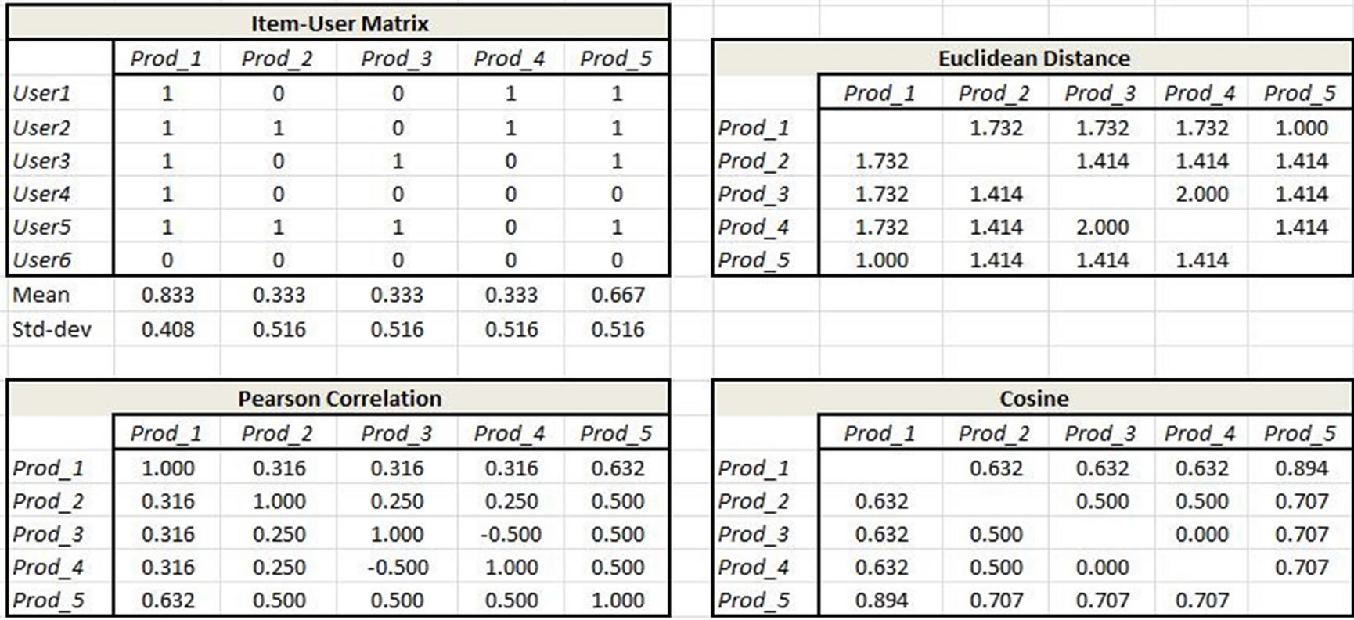This screenshot has width=1354, height=620.
Task: Select the mean value 0.833 cell
Action: (x=167, y=296)
